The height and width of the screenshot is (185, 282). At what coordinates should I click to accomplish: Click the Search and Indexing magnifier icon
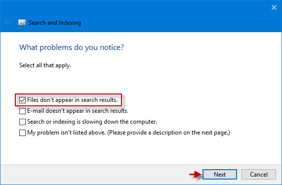tap(22, 23)
